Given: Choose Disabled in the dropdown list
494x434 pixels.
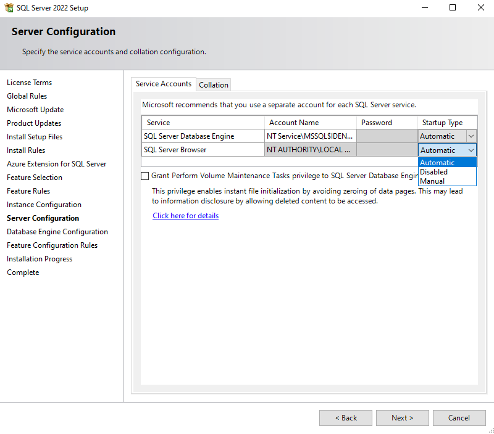Looking at the screenshot, I should pyautogui.click(x=447, y=172).
